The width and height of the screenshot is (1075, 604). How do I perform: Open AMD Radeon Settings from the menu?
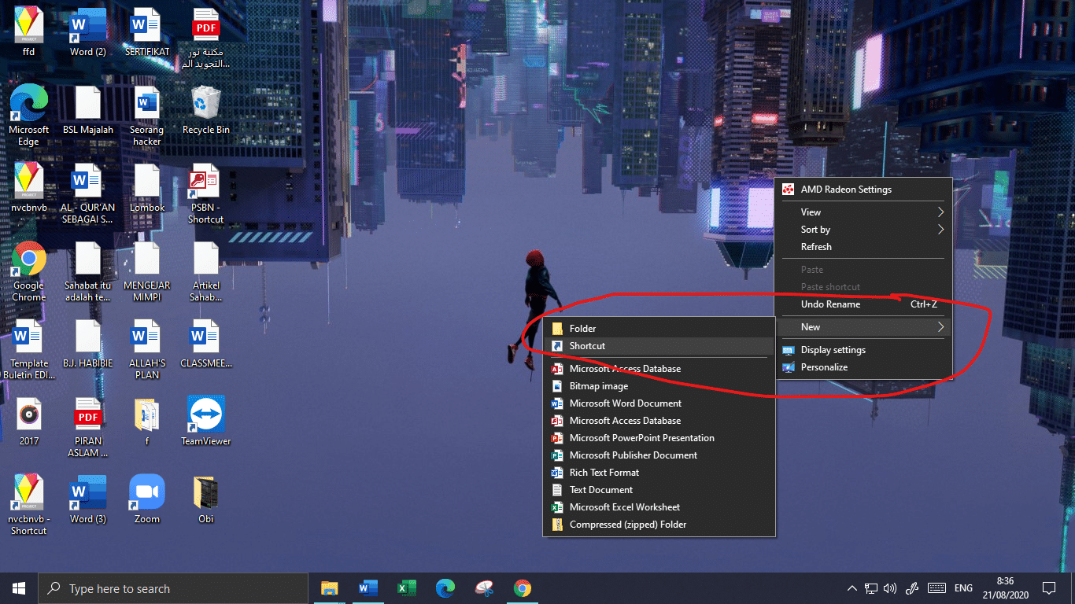point(864,190)
